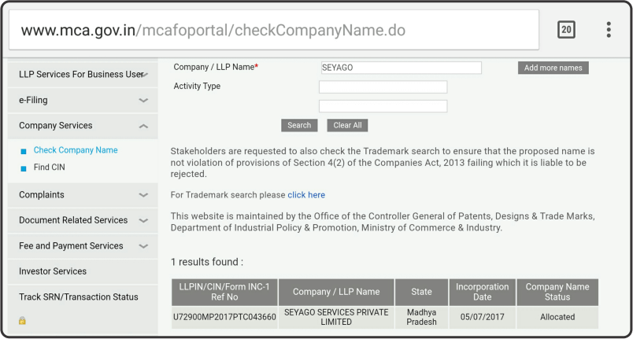The image size is (633, 339).
Task: Open the browser three-dot menu
Action: pyautogui.click(x=608, y=30)
